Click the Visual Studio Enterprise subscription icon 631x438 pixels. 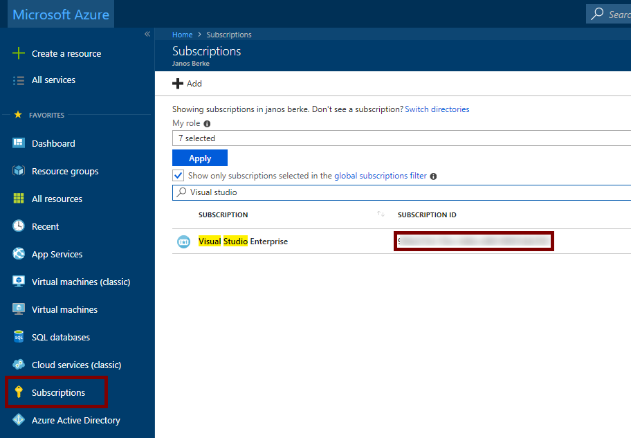[x=183, y=241]
